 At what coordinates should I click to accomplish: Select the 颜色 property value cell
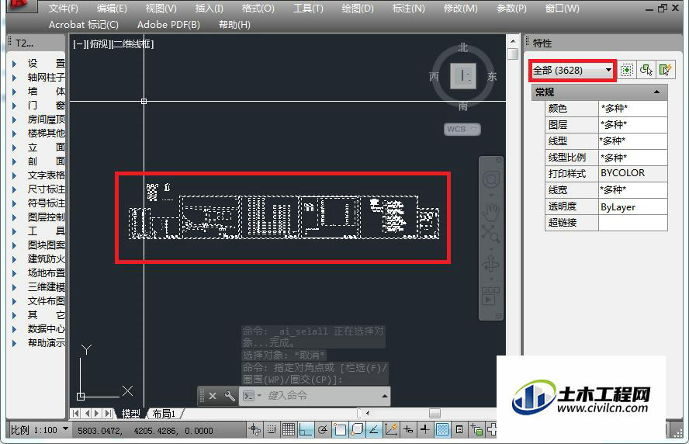pos(633,108)
